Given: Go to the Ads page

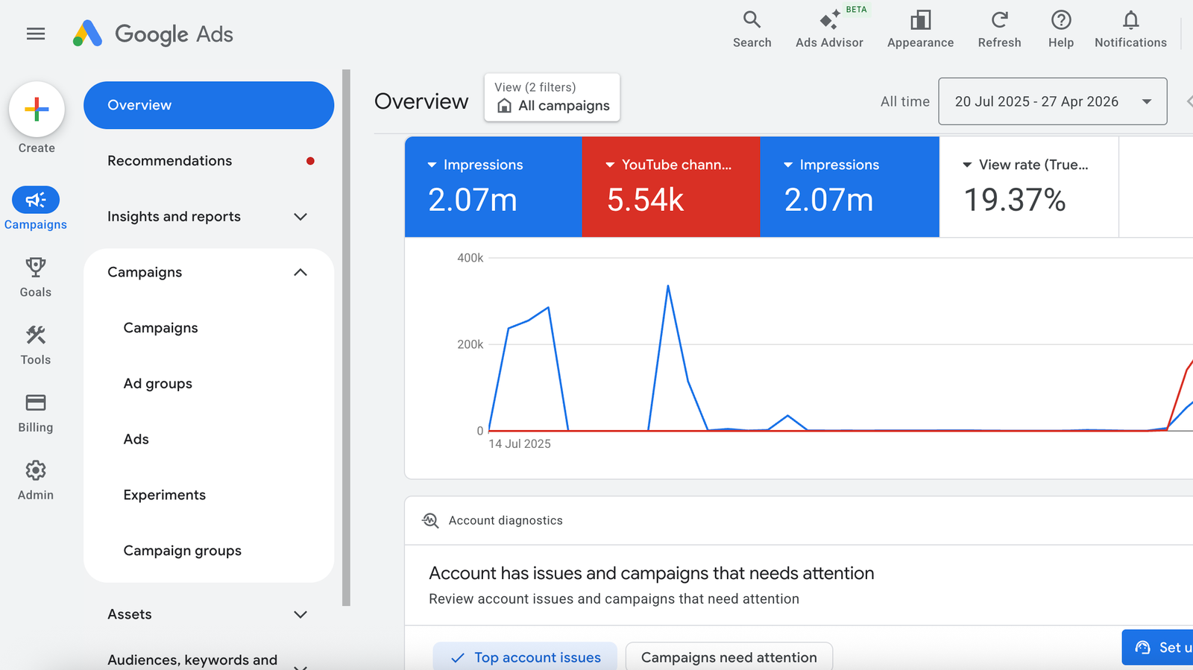Looking at the screenshot, I should click(x=136, y=440).
